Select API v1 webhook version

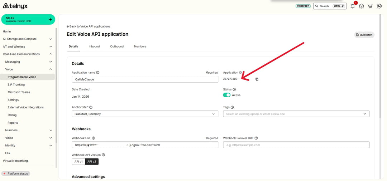pyautogui.click(x=78, y=162)
